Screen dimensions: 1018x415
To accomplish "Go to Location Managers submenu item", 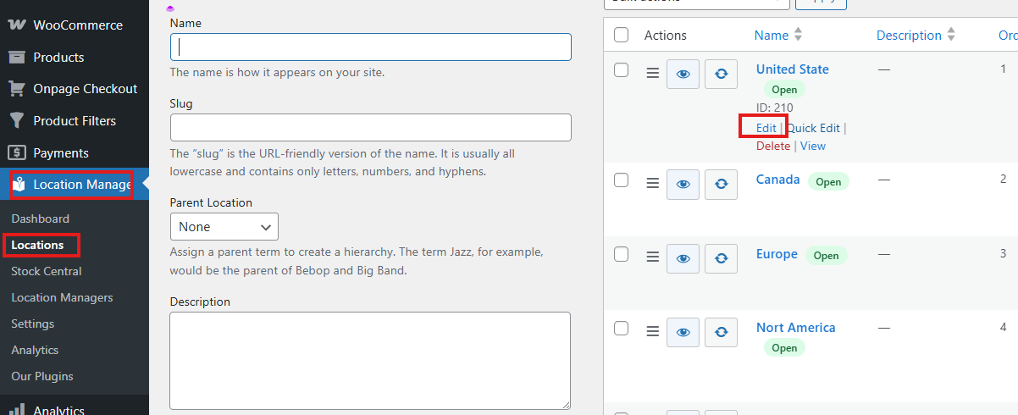I will click(62, 297).
